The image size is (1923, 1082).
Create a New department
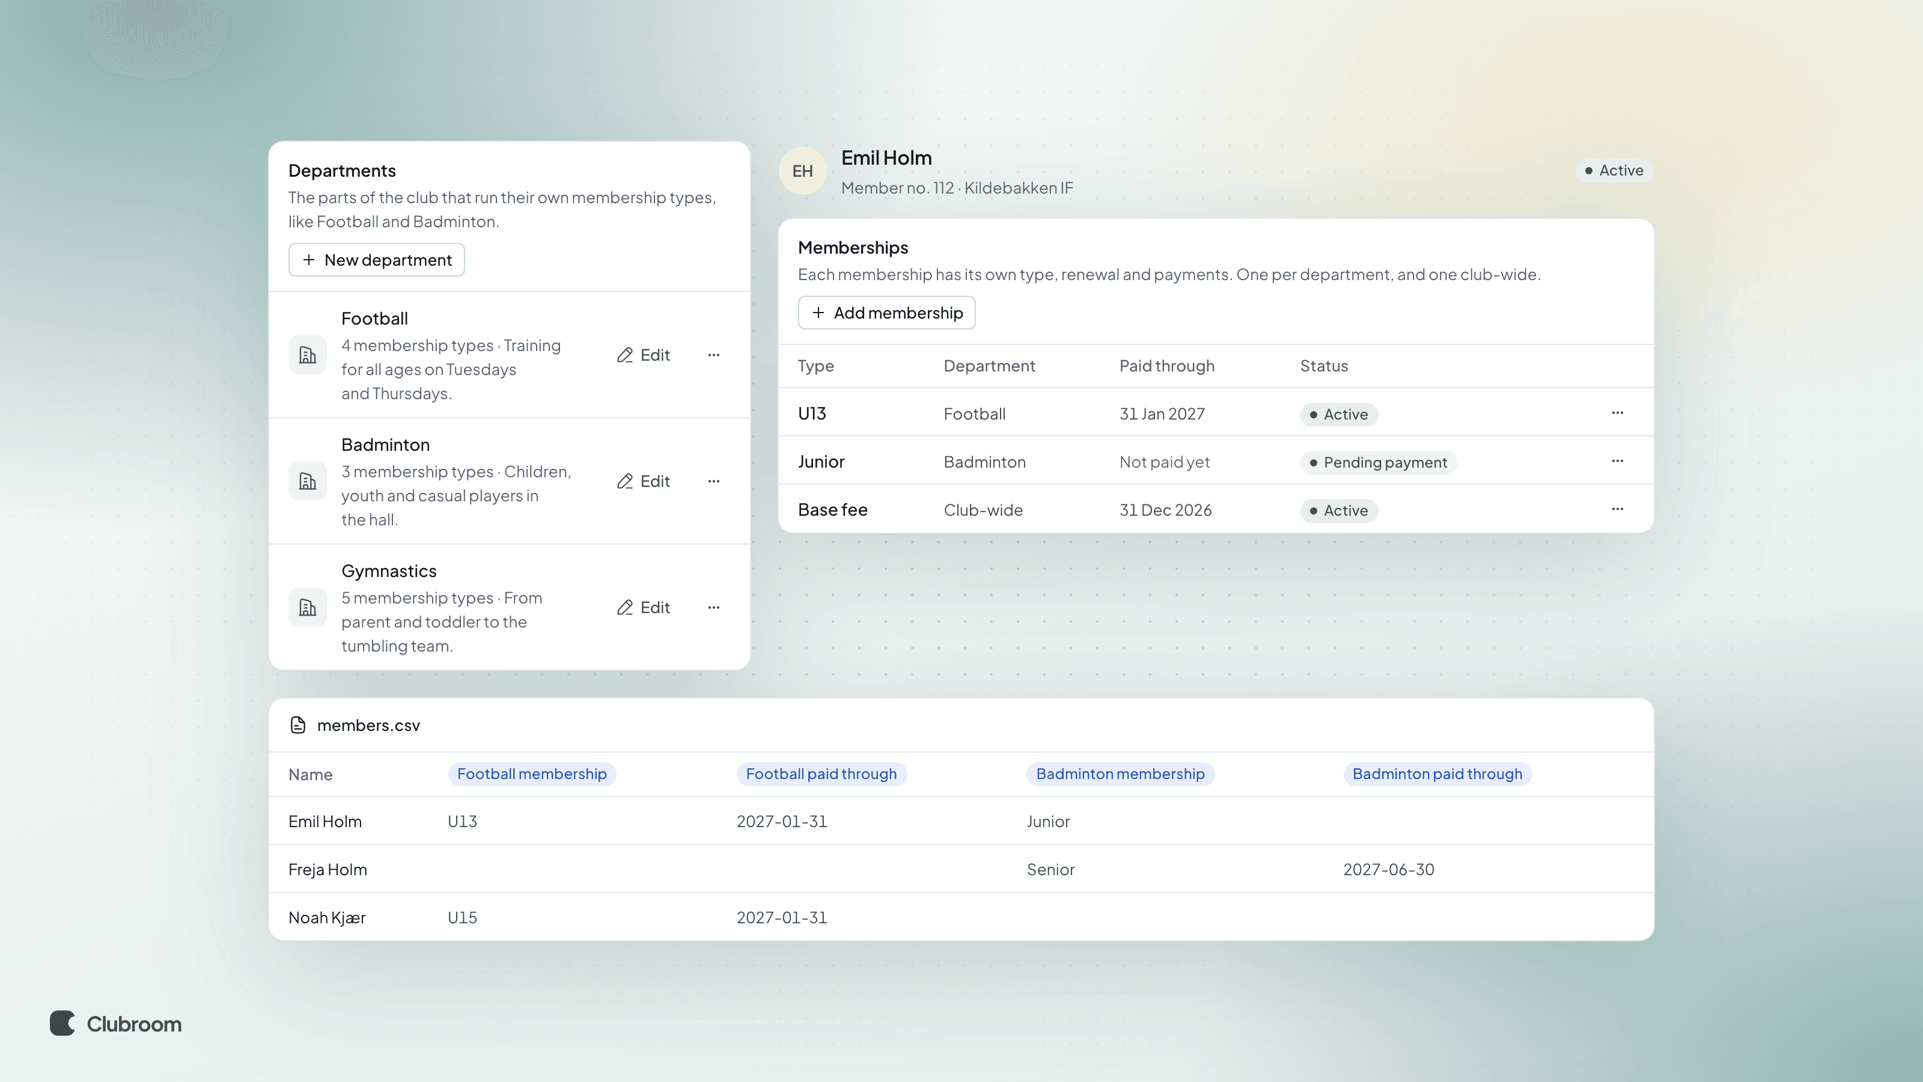click(x=376, y=260)
